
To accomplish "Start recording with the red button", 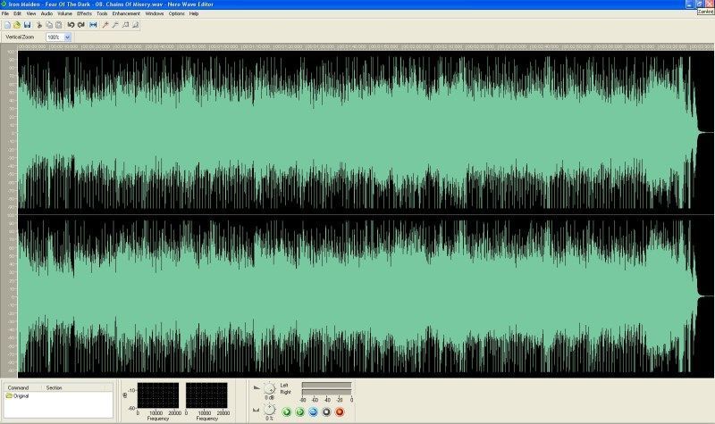I will [340, 412].
